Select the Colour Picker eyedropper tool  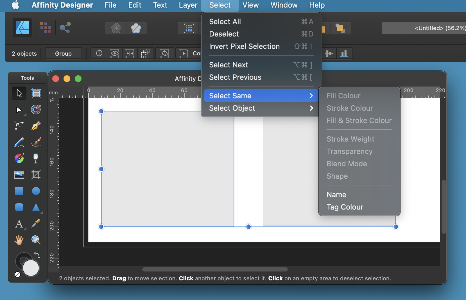pyautogui.click(x=36, y=224)
